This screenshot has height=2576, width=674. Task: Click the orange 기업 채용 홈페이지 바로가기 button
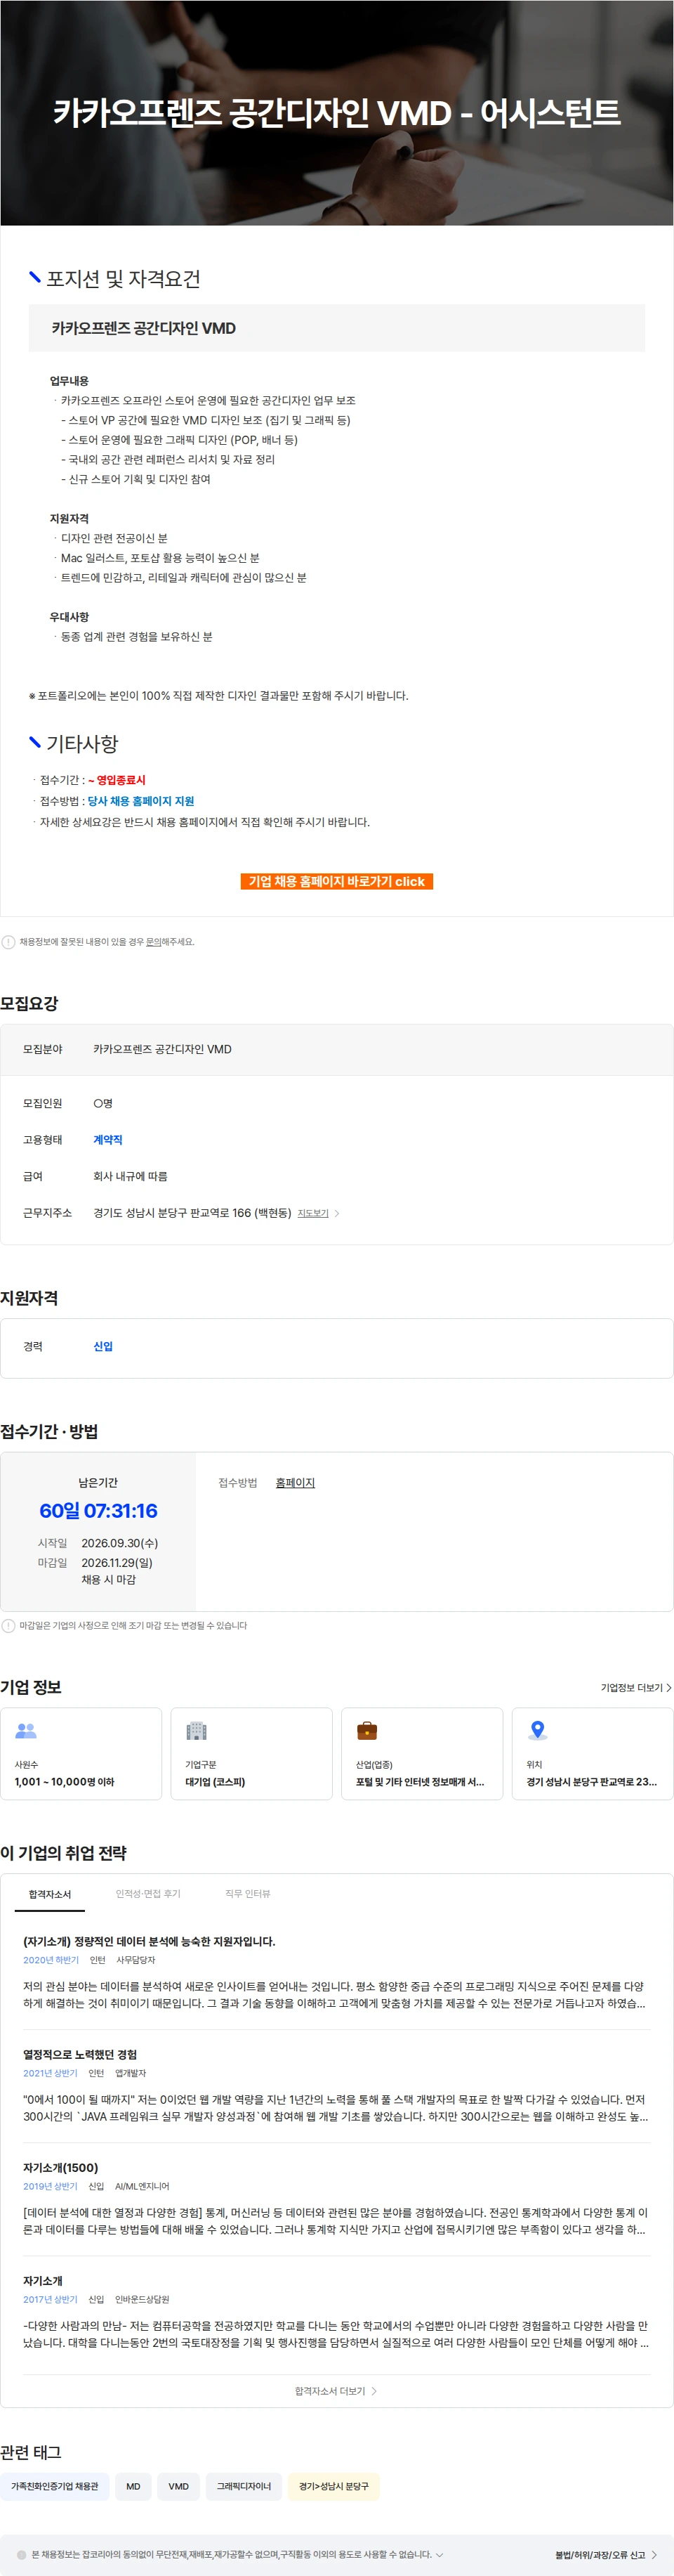tap(336, 881)
